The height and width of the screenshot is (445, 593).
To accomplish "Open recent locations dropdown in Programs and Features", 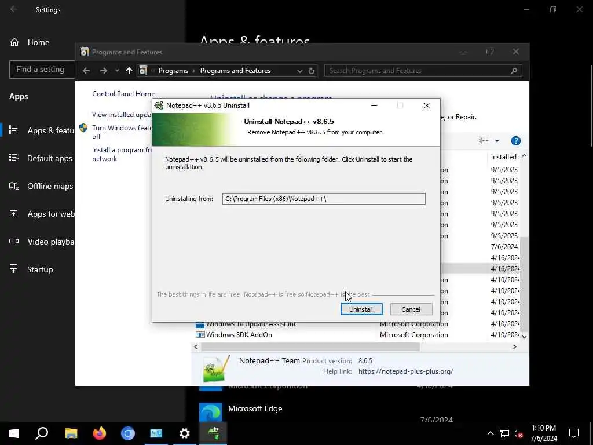I will pyautogui.click(x=117, y=71).
